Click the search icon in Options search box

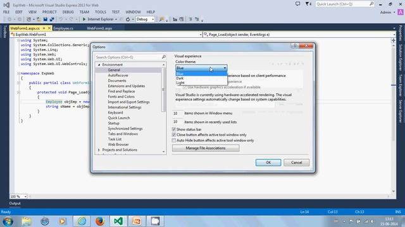pyautogui.click(x=163, y=57)
